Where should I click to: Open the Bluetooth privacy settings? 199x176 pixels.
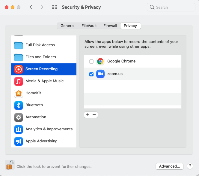pyautogui.click(x=34, y=105)
